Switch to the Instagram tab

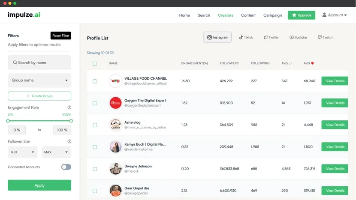tap(217, 37)
